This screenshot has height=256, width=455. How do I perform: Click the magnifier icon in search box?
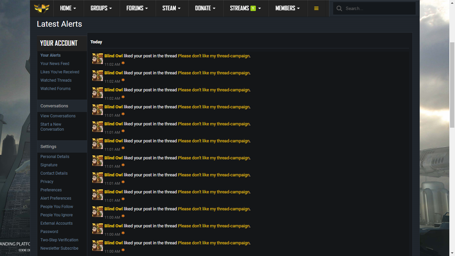click(339, 8)
